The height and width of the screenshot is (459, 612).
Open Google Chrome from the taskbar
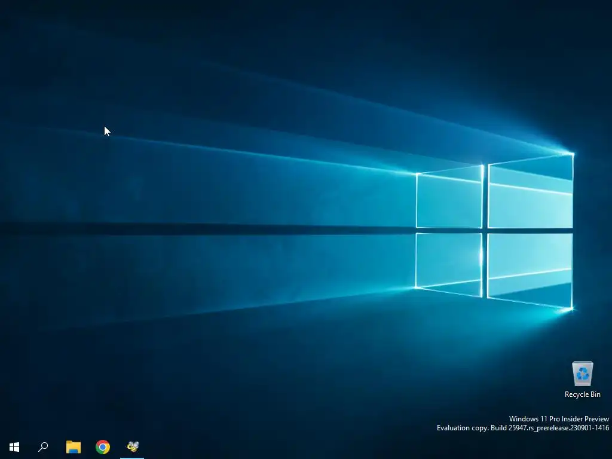(103, 447)
